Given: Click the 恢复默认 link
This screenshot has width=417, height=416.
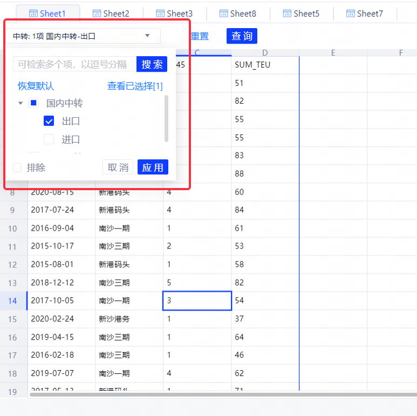Looking at the screenshot, I should click(x=36, y=86).
